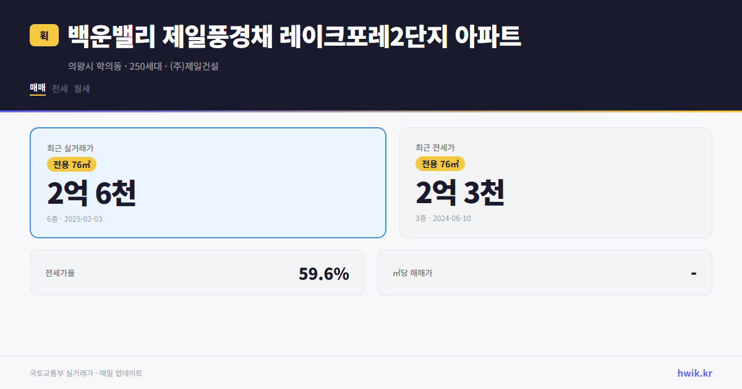Click the 6층 · 2025-02-03 transaction date
Screen dimensions: 742x389
(75, 219)
